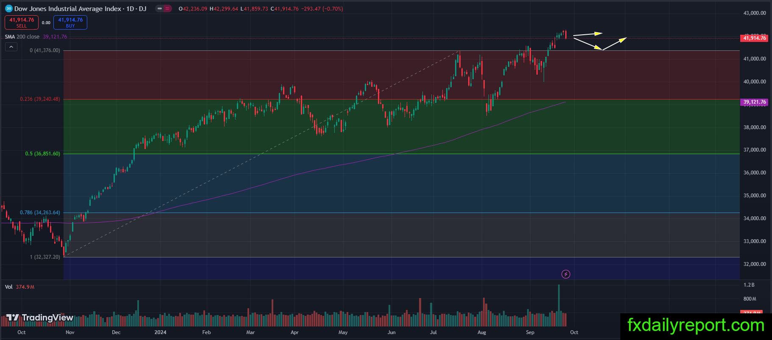Click the red current price tag on the price axis
This screenshot has width=772, height=340.
[755, 38]
